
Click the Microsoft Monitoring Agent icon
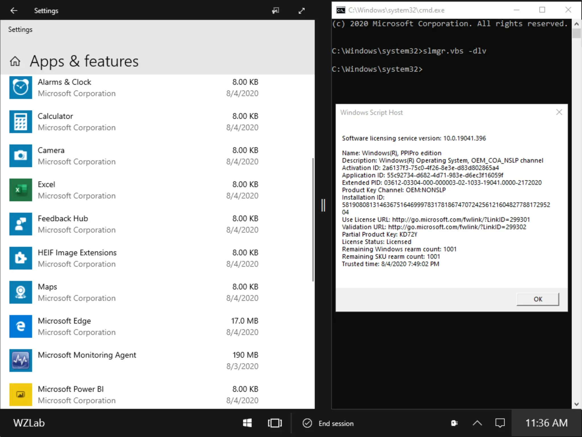click(x=20, y=361)
